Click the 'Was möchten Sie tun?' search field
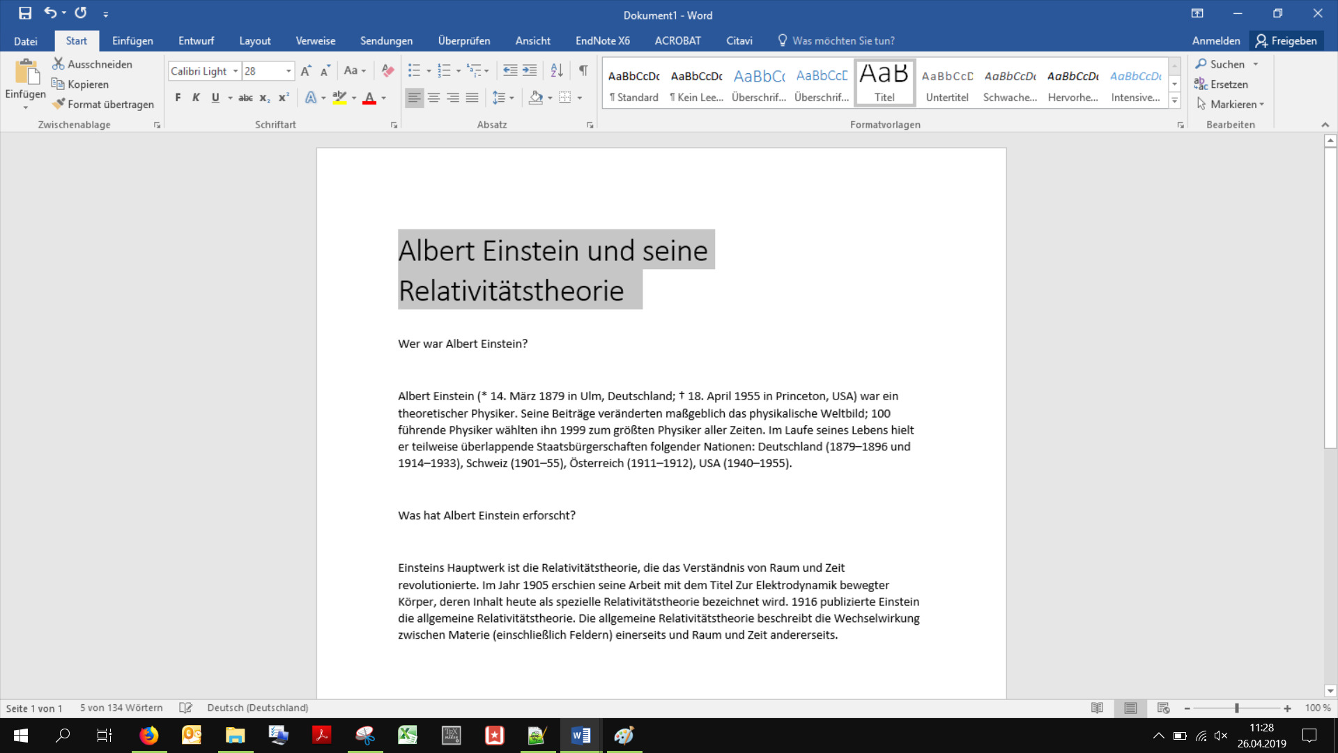 coord(843,40)
